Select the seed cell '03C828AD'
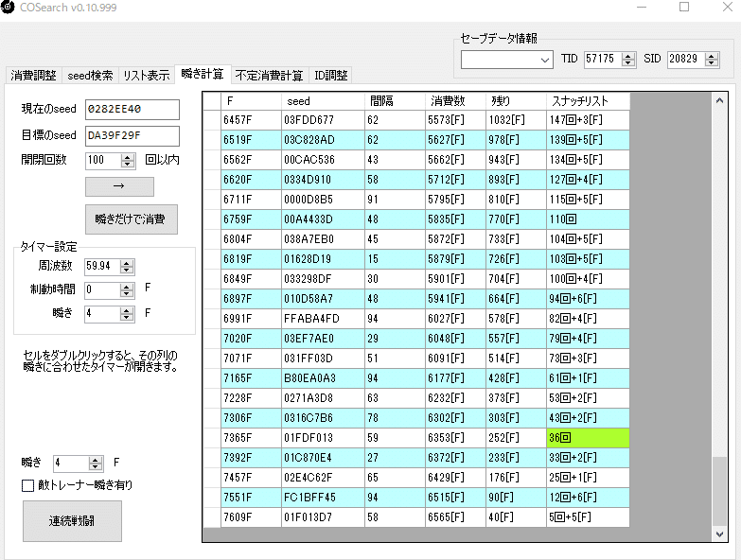The height and width of the screenshot is (560, 741). [323, 140]
